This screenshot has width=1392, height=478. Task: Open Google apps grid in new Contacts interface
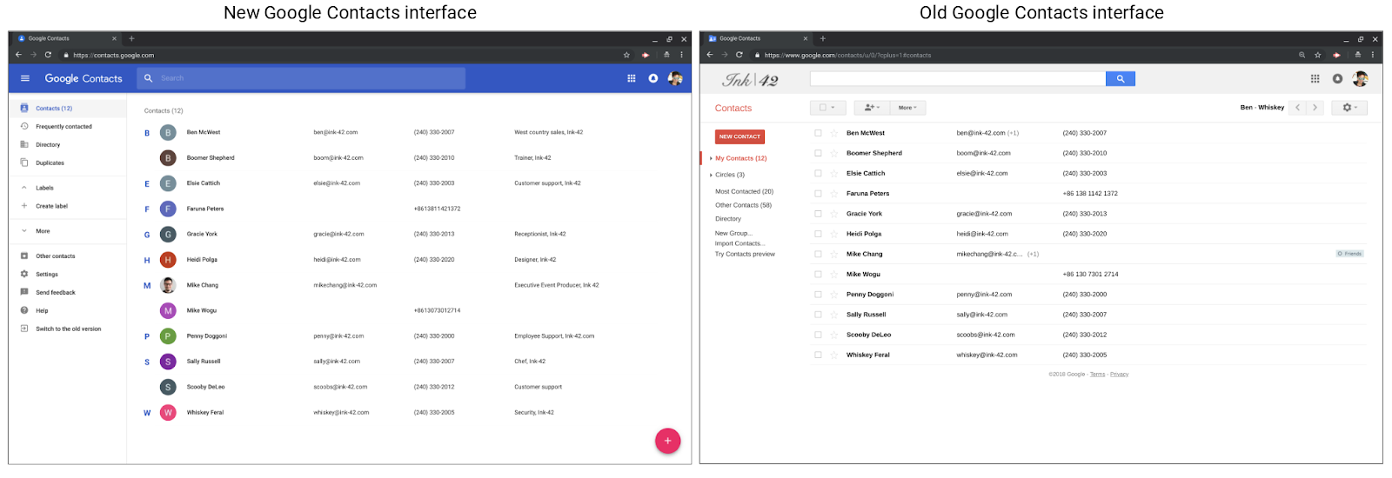(632, 78)
